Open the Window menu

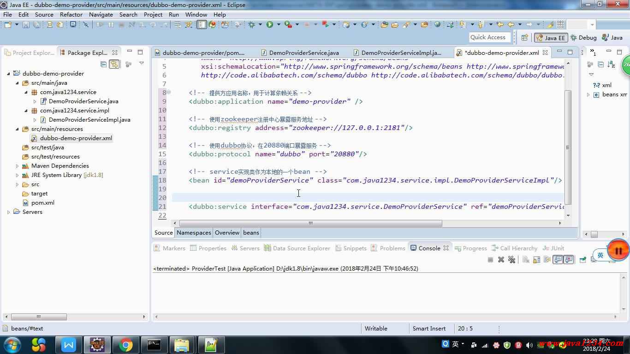[x=196, y=14]
